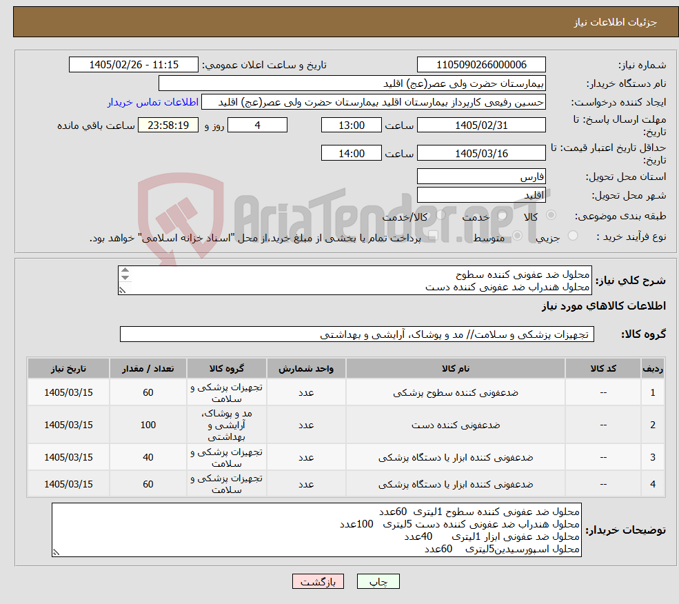Click the resize handle of buyer notes box
This screenshot has width=679, height=604.
pos(56,552)
